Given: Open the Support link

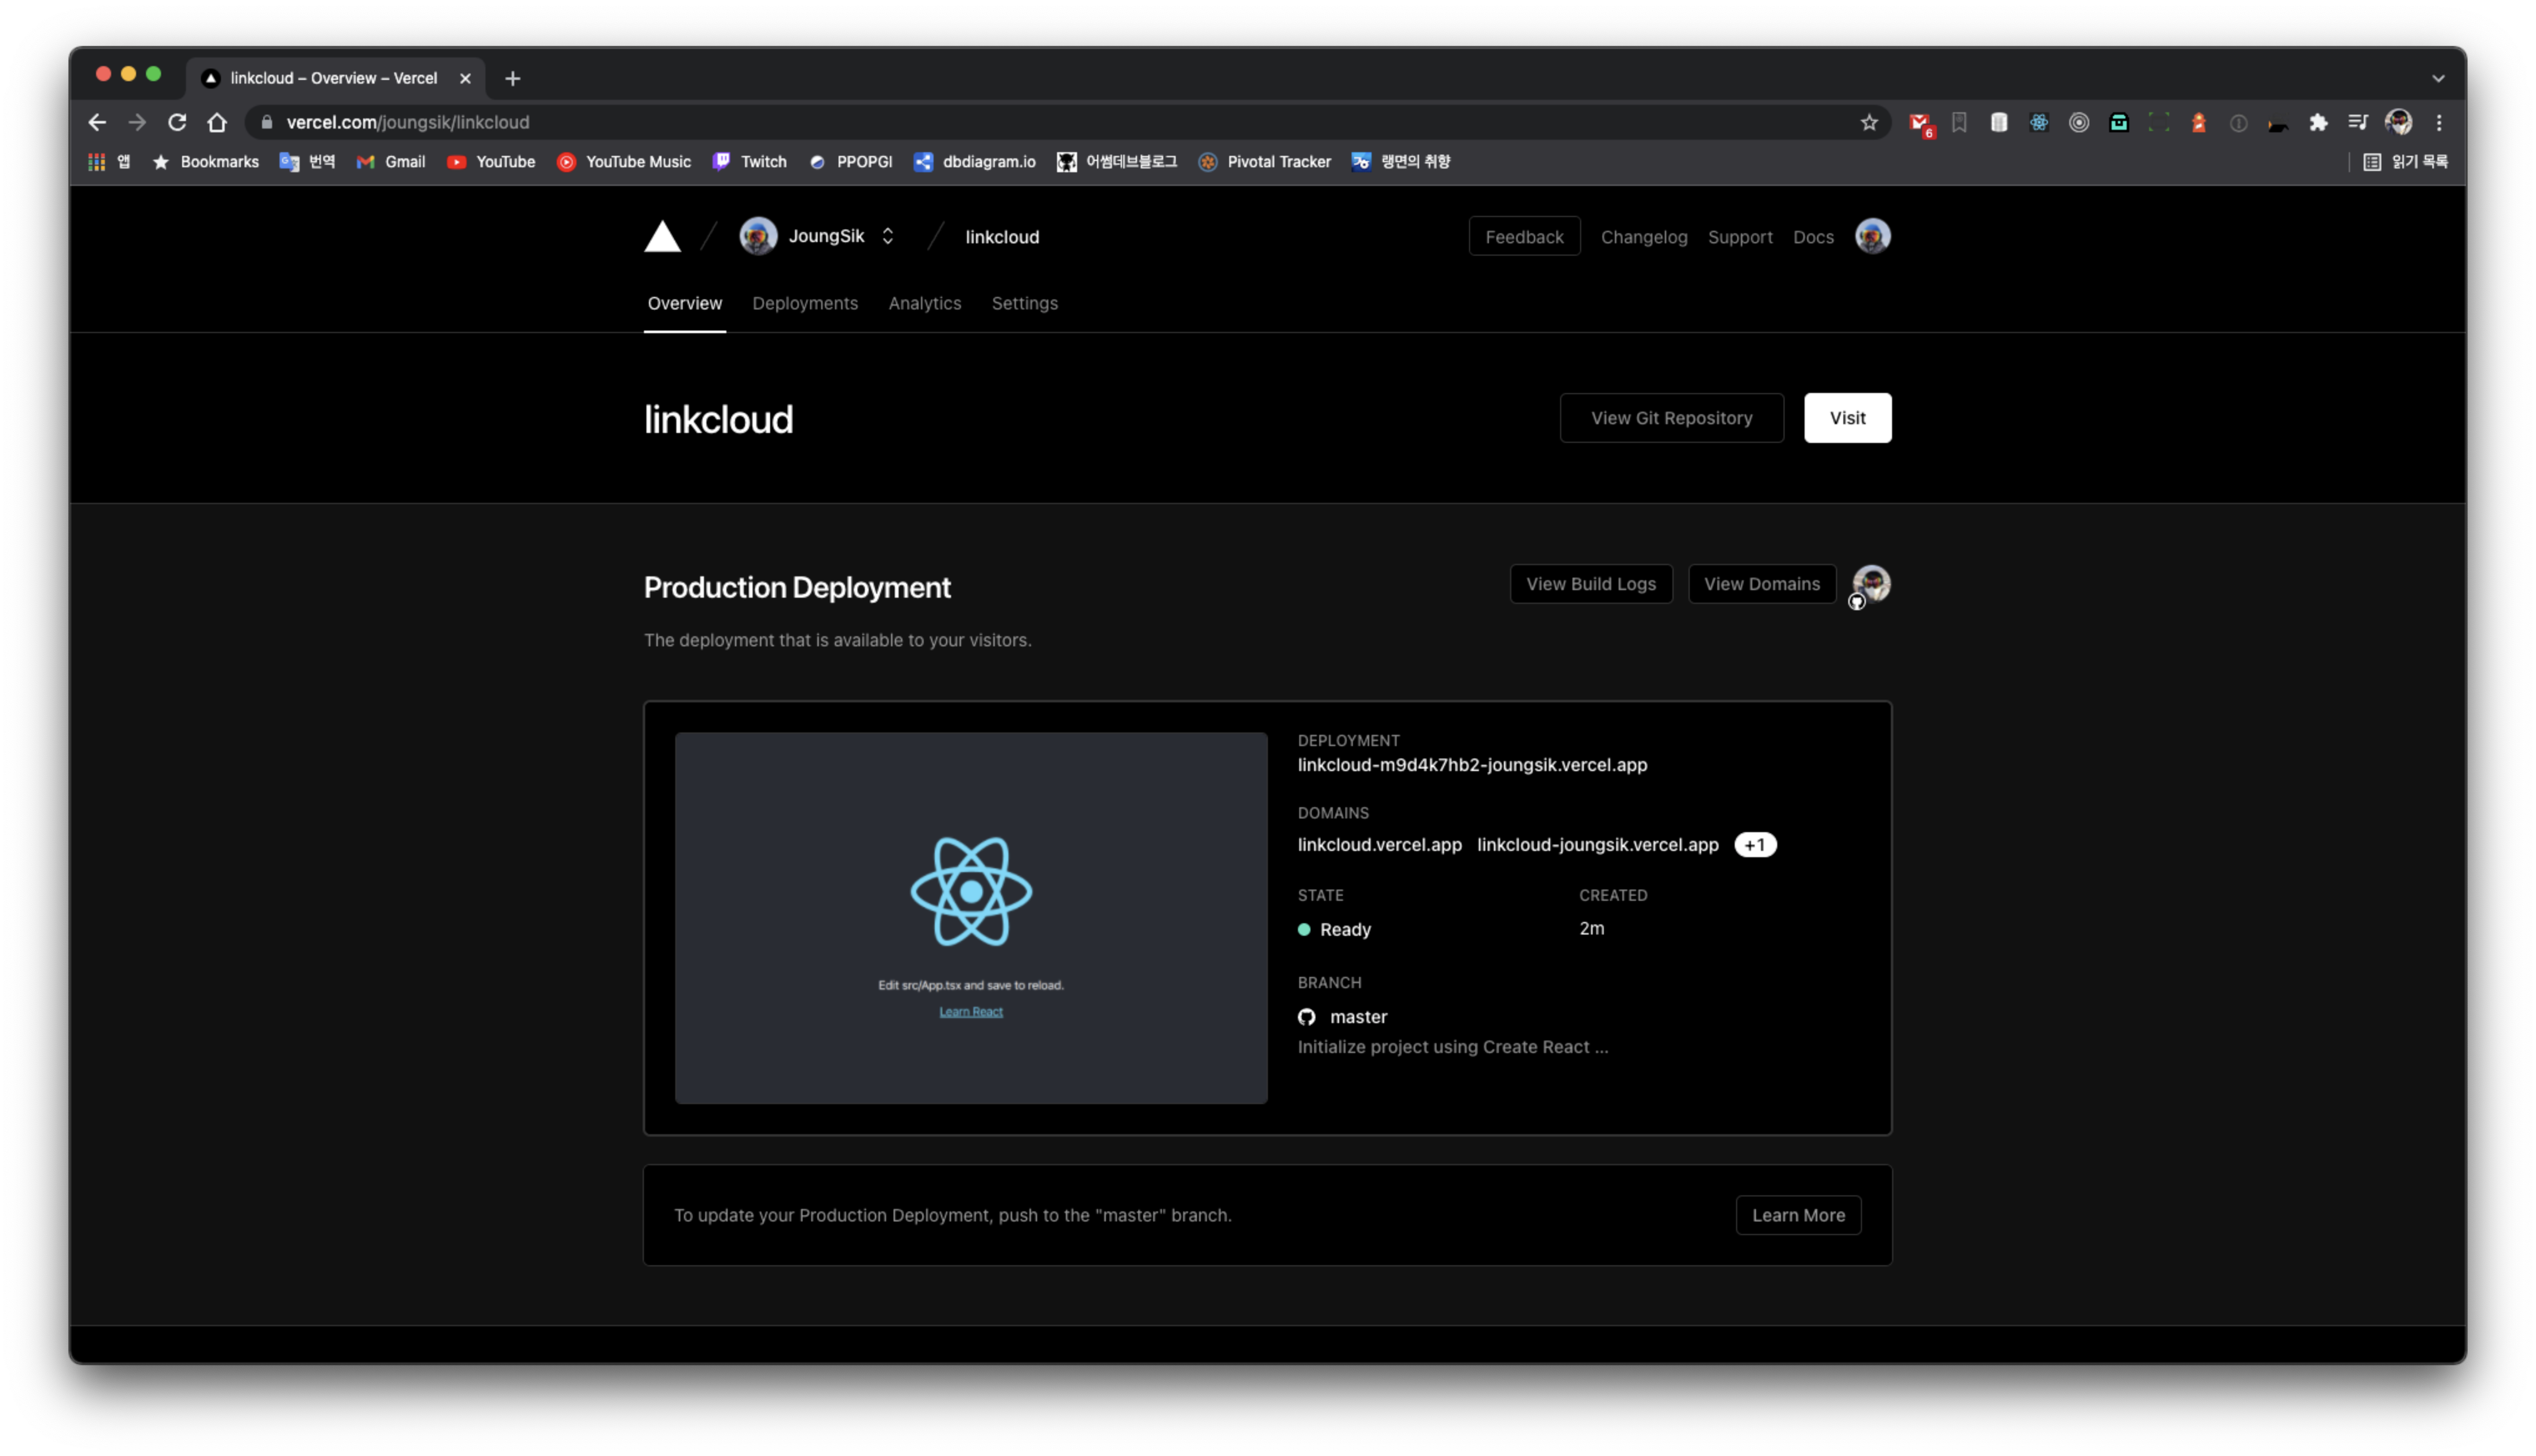Looking at the screenshot, I should point(1739,237).
